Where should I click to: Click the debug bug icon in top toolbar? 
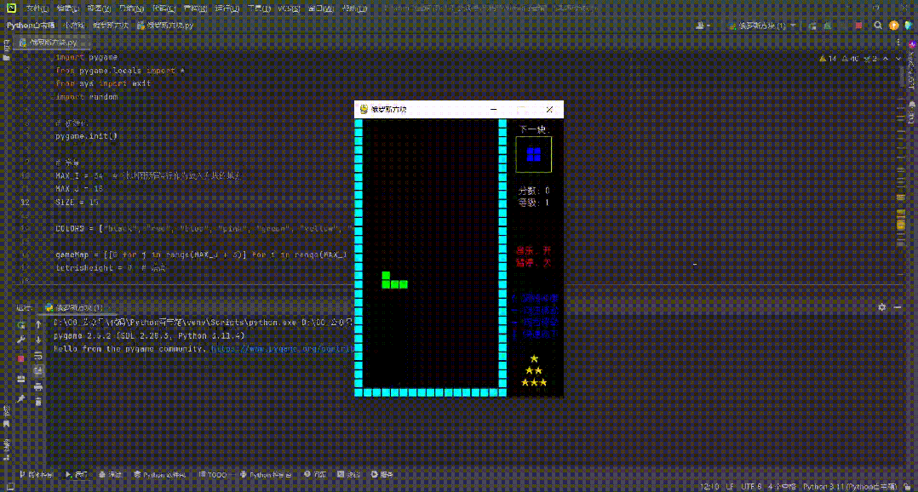point(827,26)
